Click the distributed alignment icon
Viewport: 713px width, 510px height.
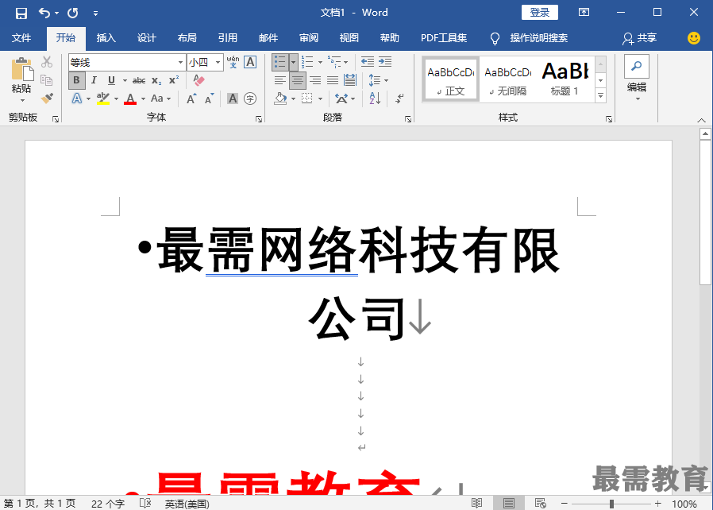click(x=350, y=80)
